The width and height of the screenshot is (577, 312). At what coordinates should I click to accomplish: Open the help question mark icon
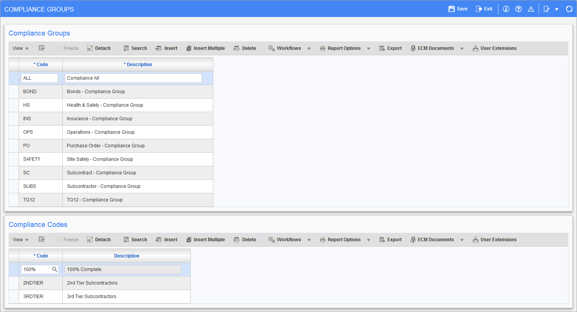(519, 9)
